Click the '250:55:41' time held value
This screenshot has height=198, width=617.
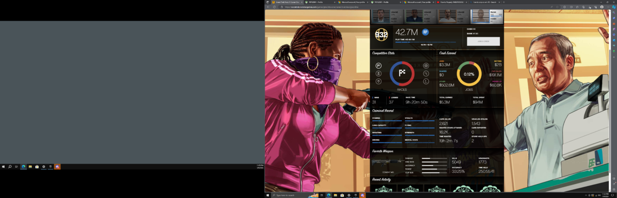pyautogui.click(x=486, y=171)
